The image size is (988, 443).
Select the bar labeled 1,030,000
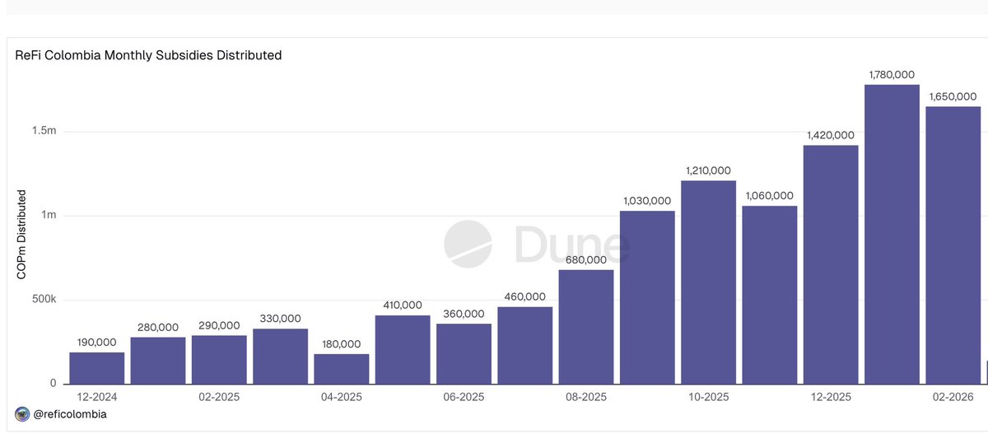point(647,297)
